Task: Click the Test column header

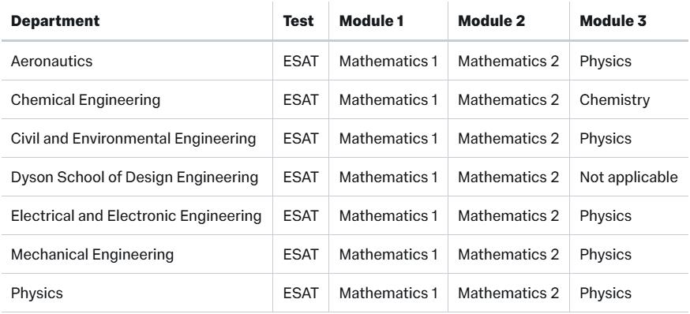Action: [298, 21]
